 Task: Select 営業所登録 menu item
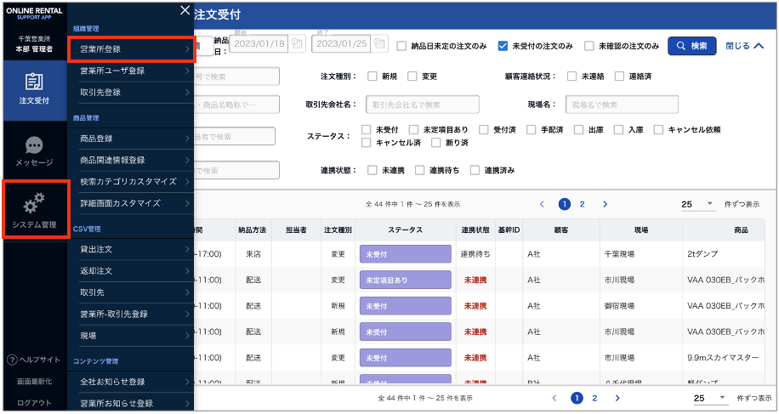(x=131, y=49)
